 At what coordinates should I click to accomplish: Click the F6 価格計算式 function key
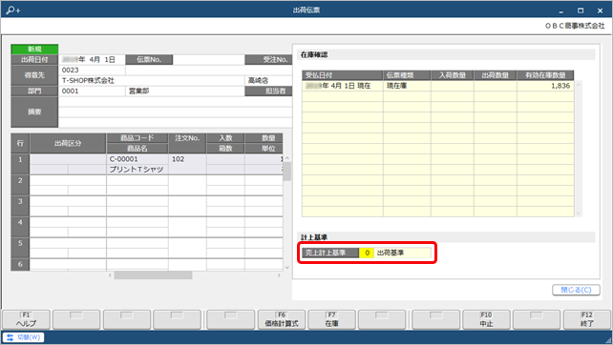pos(282,319)
